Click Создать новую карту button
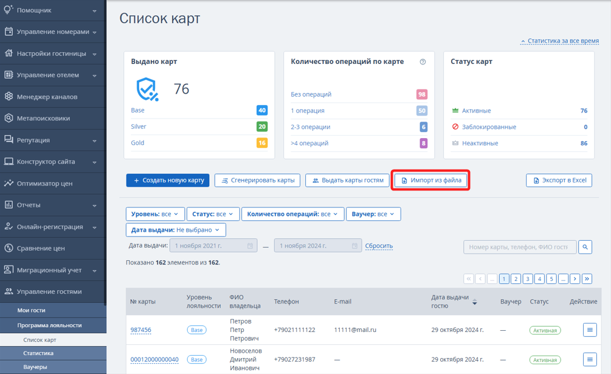 [x=168, y=181]
